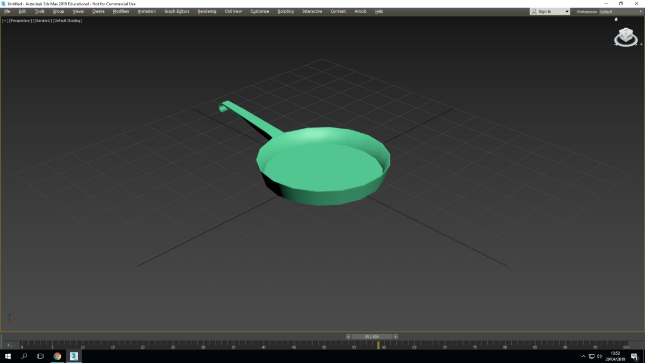Click the Windows Start button

click(9, 356)
